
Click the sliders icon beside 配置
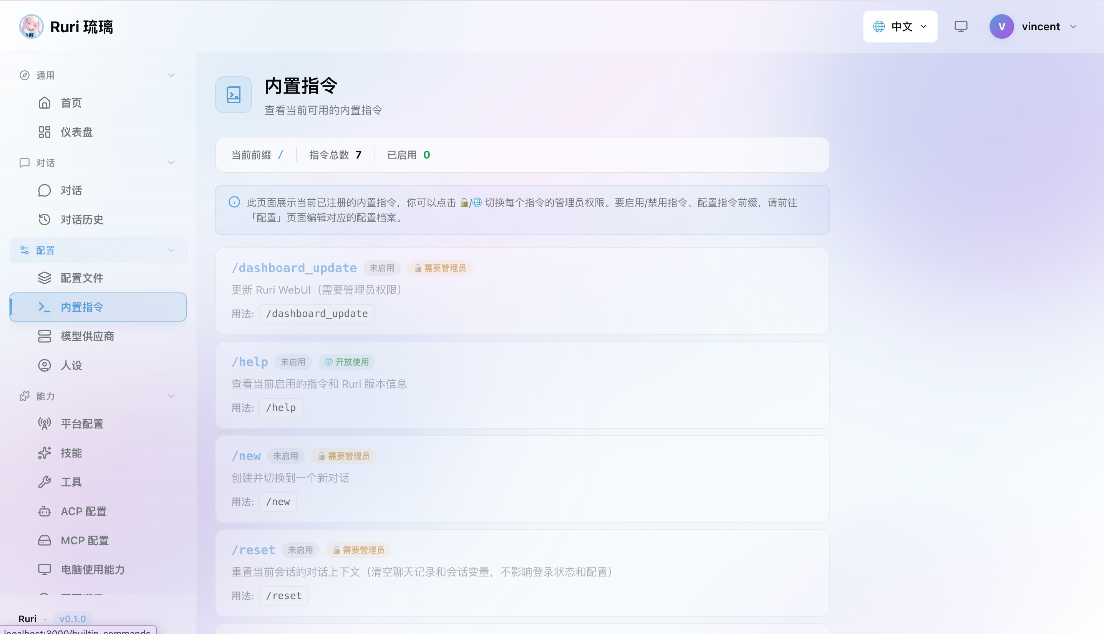click(25, 250)
